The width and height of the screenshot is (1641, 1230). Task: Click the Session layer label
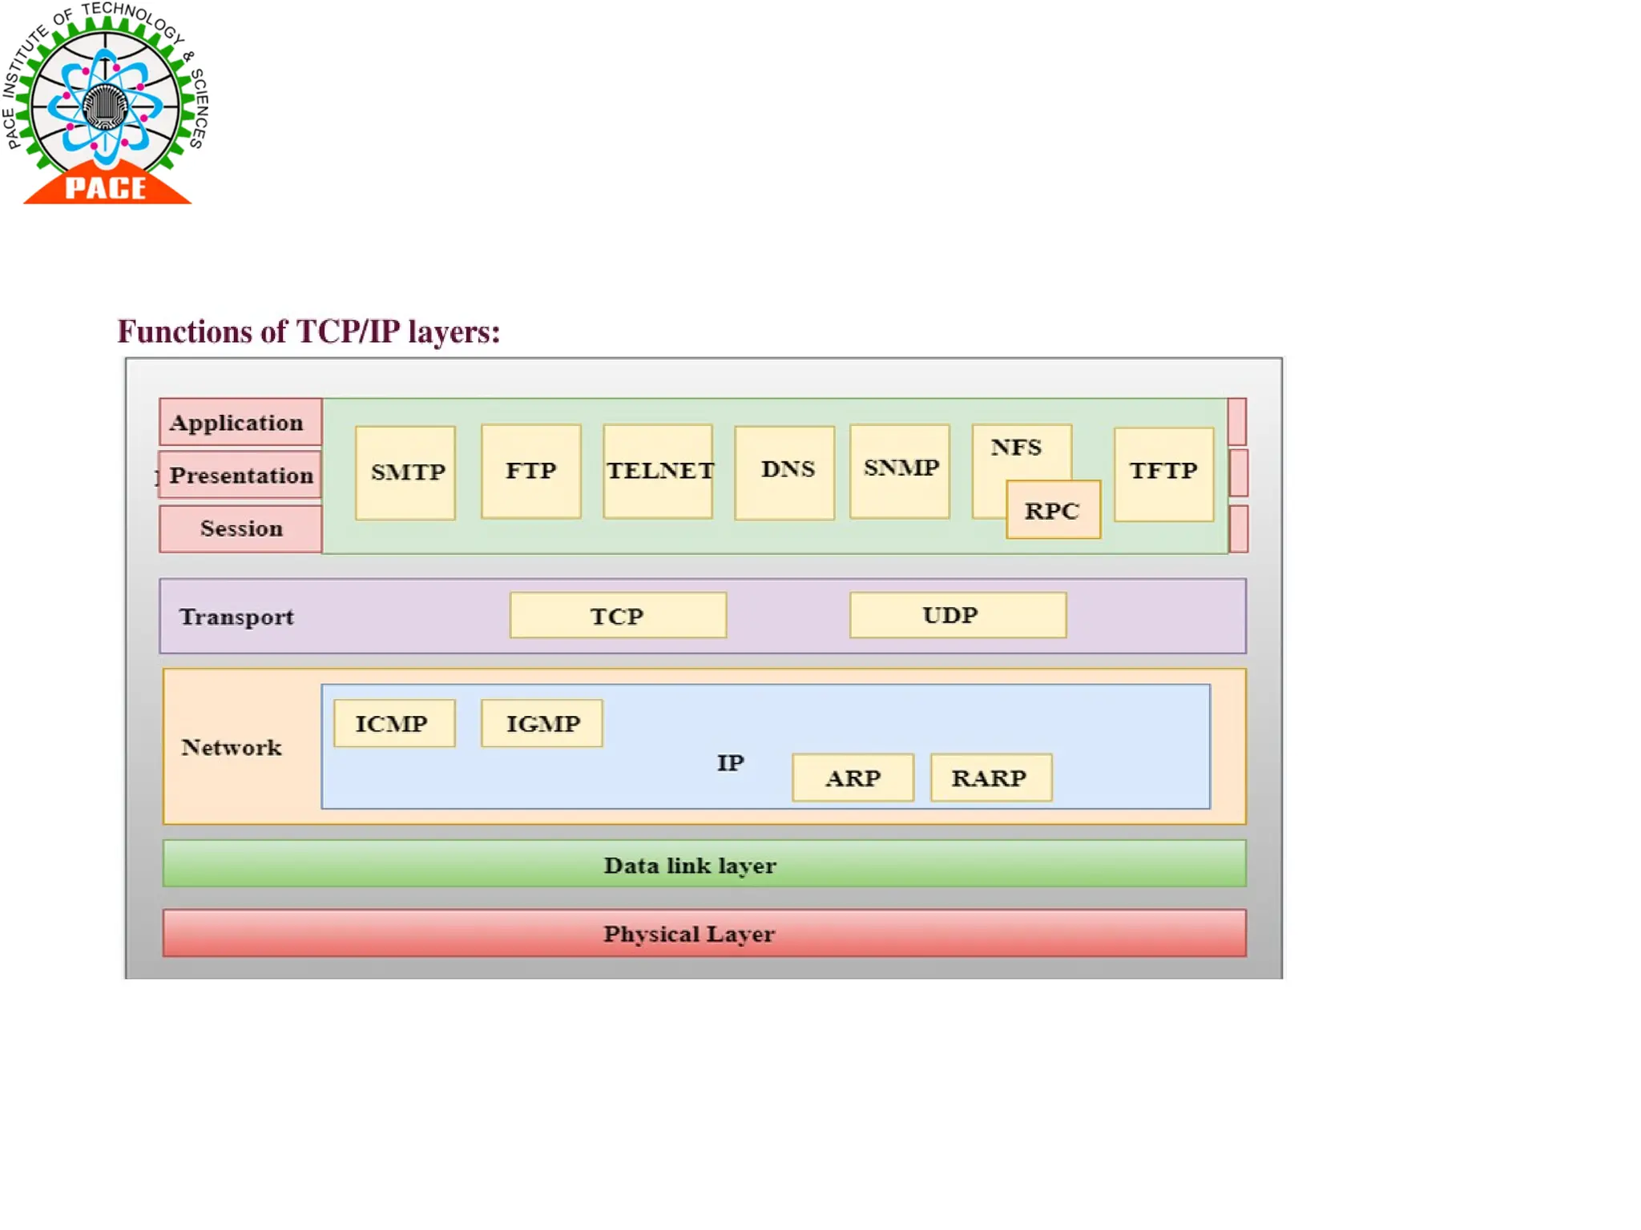pos(240,529)
